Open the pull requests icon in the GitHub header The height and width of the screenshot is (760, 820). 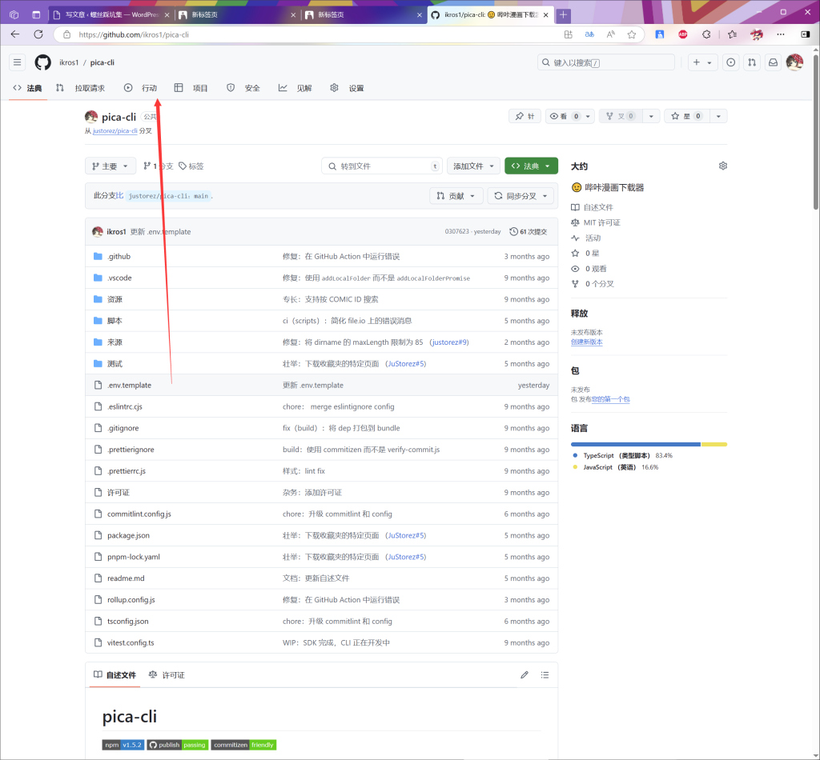coord(752,62)
